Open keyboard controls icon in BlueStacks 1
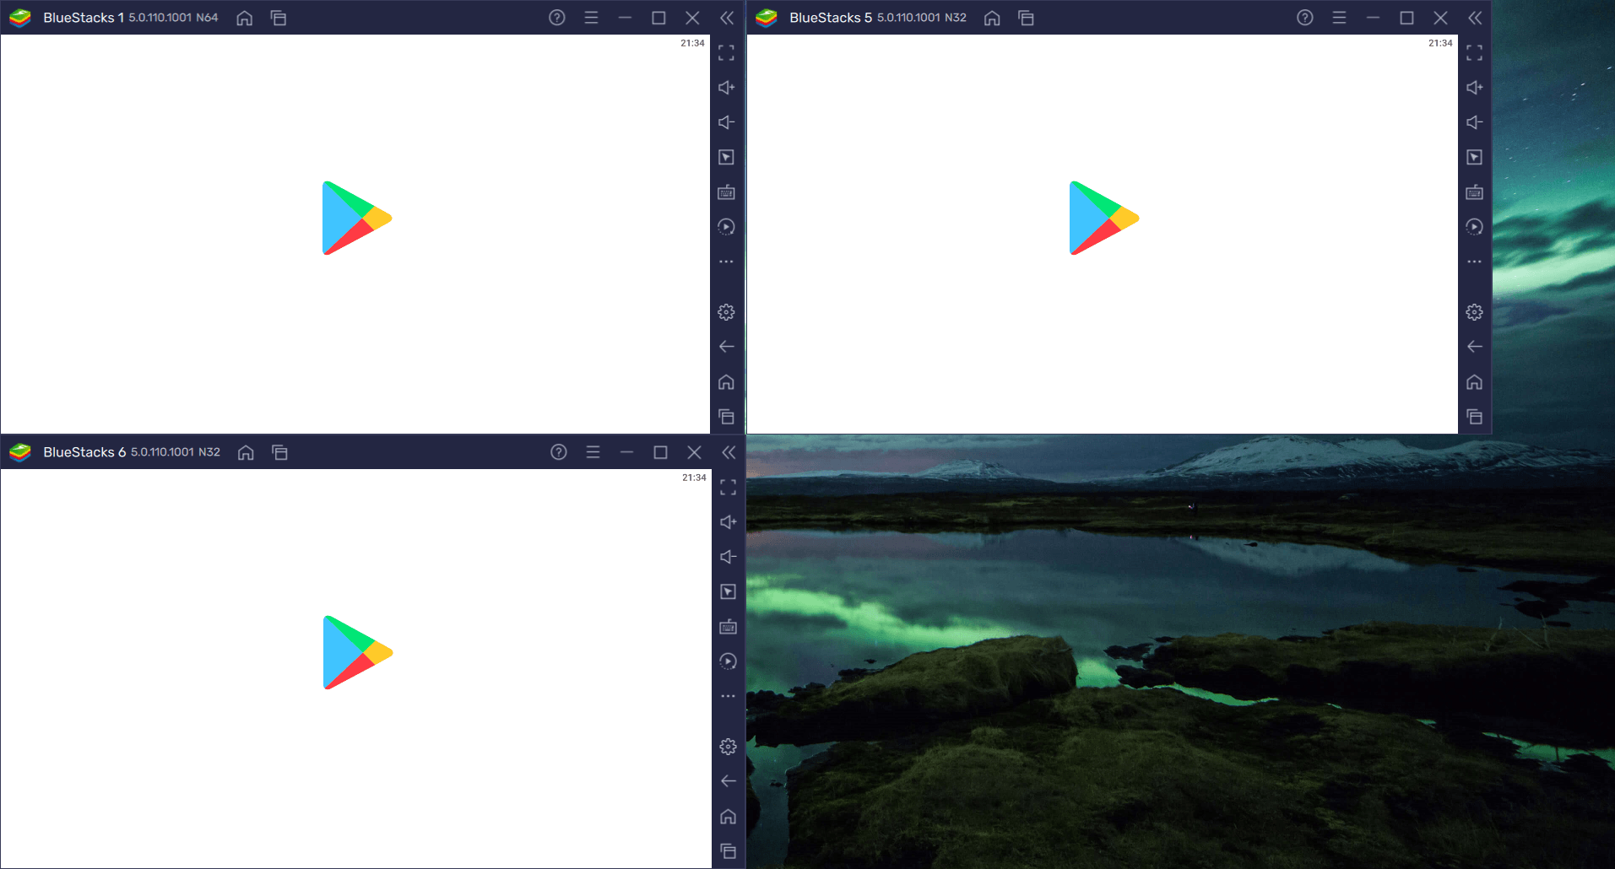 (726, 192)
